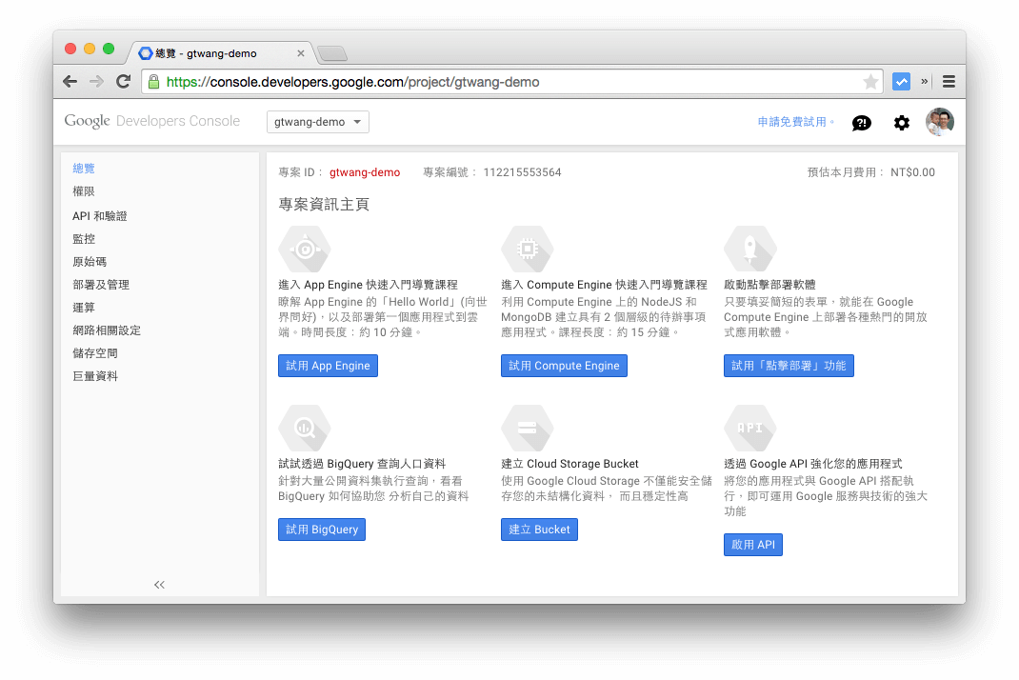
Task: Select the Compute Engine chip icon
Action: [x=528, y=249]
